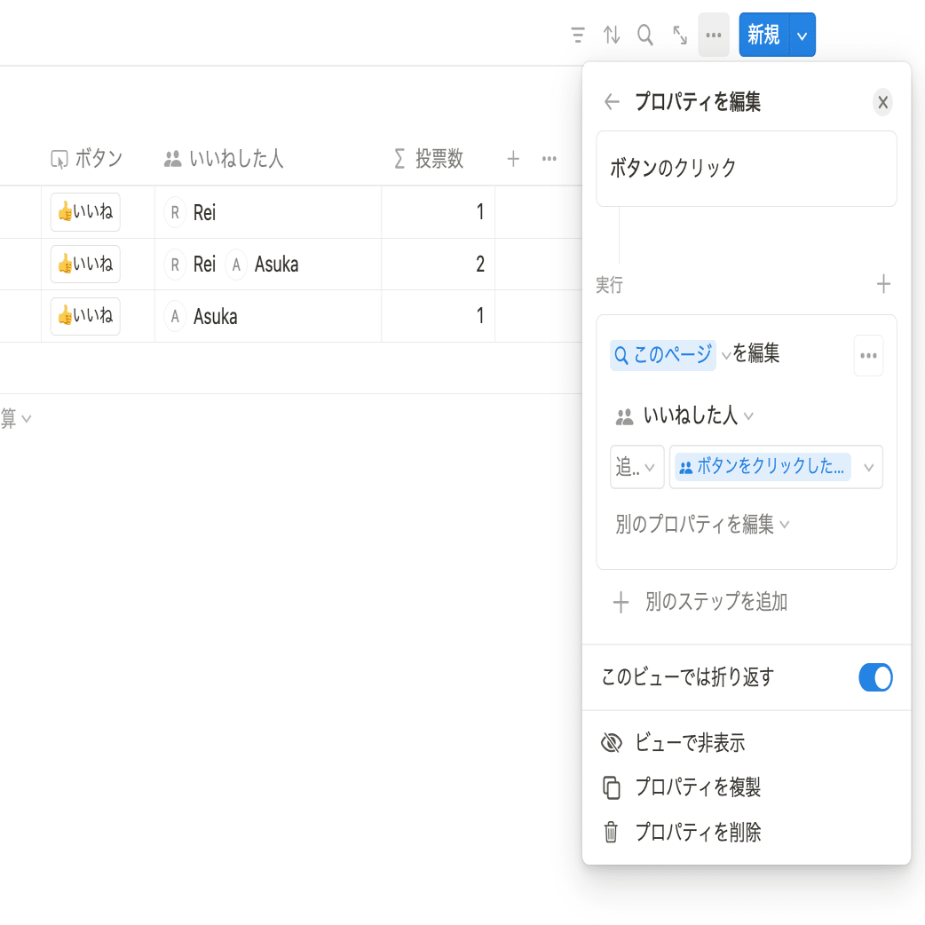The height and width of the screenshot is (925, 925).
Task: Click first row いいね button
Action: (x=85, y=212)
